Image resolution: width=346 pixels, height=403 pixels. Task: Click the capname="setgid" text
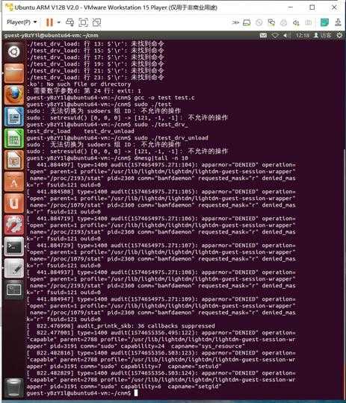(x=194, y=387)
